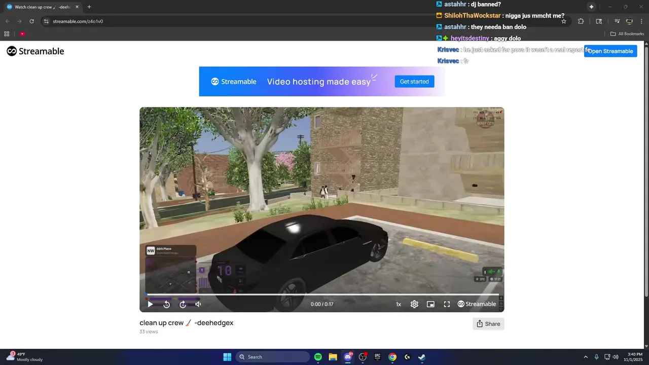This screenshot has width=649, height=365.
Task: Click the Gemini sparkle button
Action: [591, 7]
